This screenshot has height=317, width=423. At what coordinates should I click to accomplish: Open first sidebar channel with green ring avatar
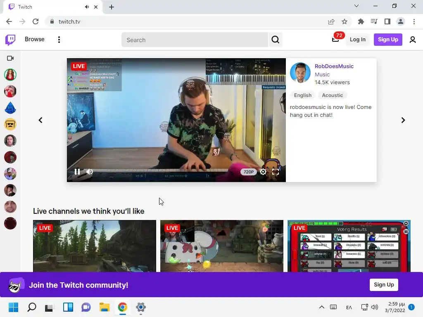(10, 75)
